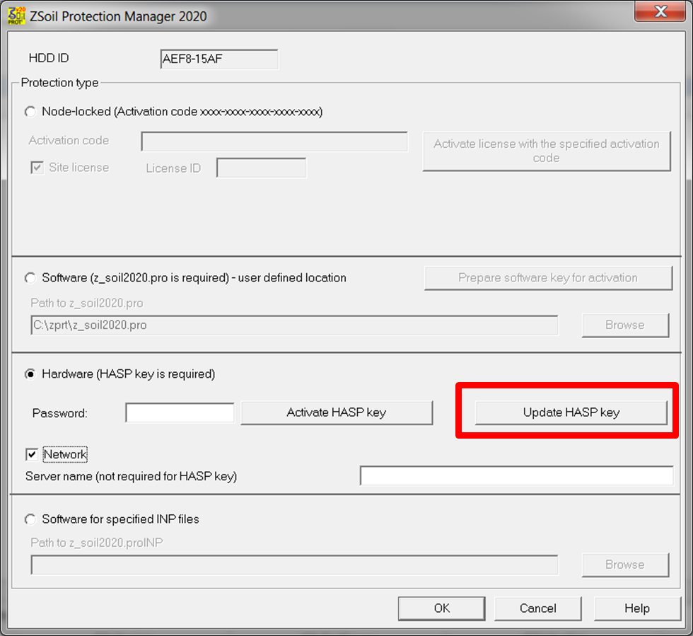Confirm settings with the OK button

(x=441, y=608)
